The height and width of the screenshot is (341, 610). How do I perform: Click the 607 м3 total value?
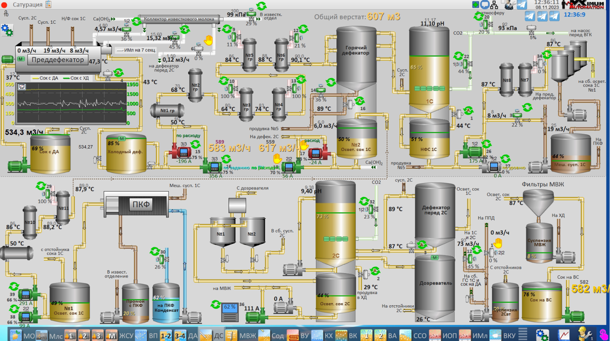coord(383,16)
